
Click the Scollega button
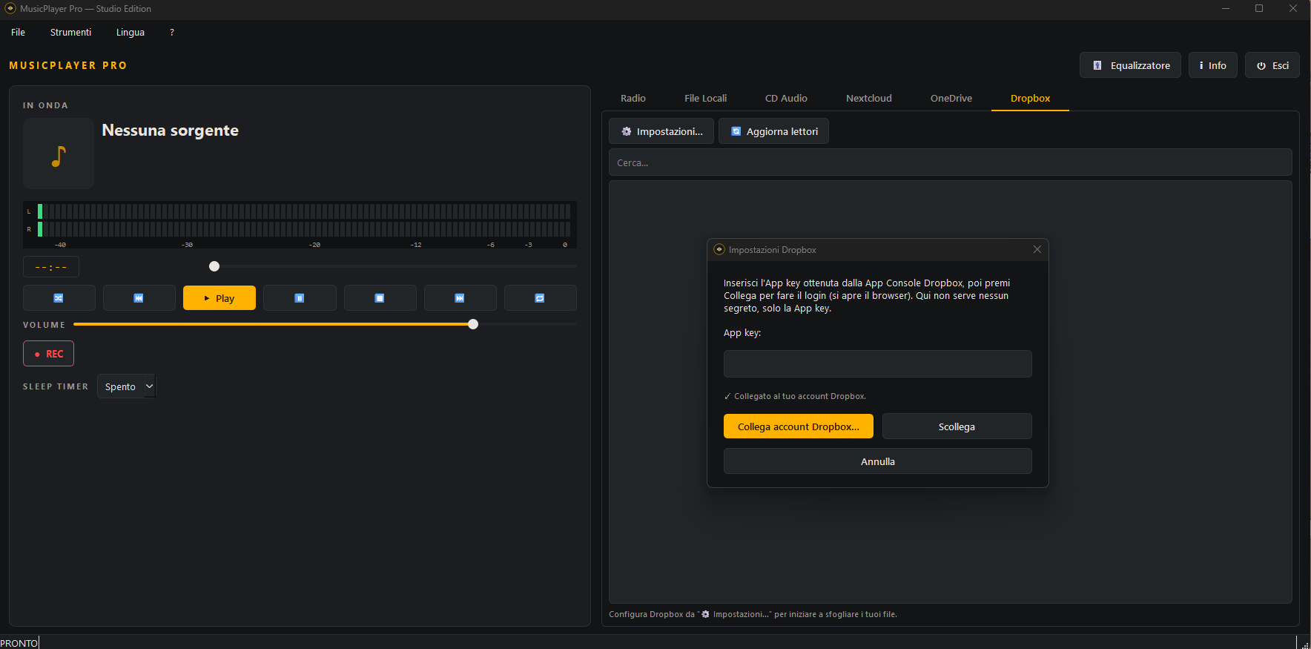point(957,426)
